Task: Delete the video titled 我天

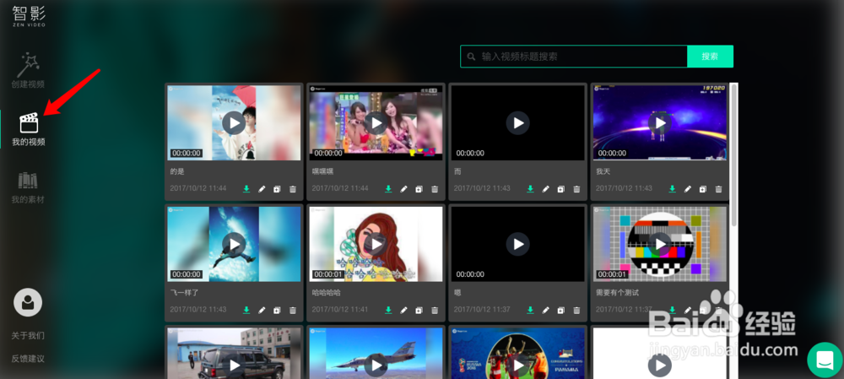Action: [718, 189]
